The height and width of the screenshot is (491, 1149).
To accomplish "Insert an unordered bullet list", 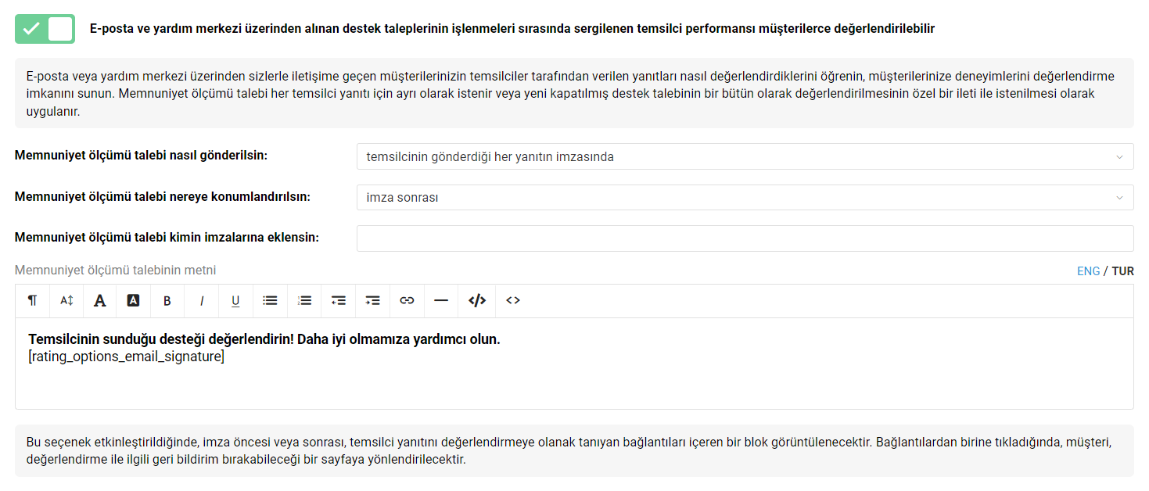I will 270,300.
